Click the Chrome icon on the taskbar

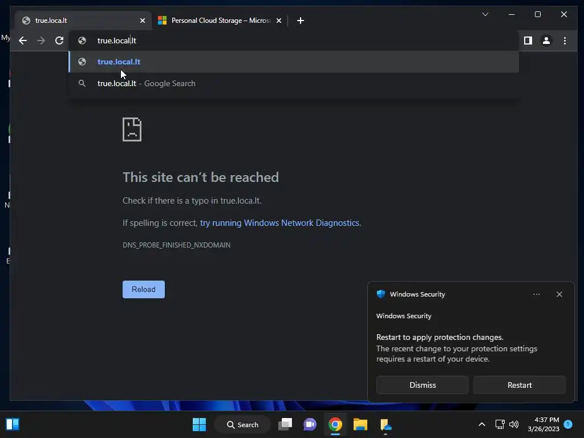pyautogui.click(x=335, y=424)
